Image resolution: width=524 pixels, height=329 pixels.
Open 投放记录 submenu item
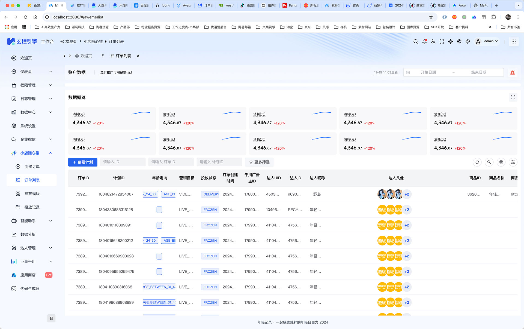[32, 207]
